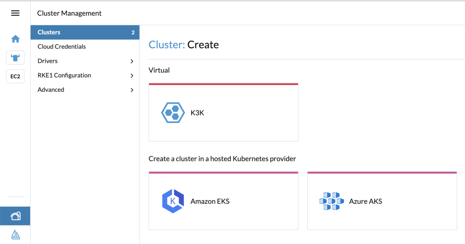Go to the Home icon
Image resolution: width=465 pixels, height=244 pixels.
click(x=15, y=39)
